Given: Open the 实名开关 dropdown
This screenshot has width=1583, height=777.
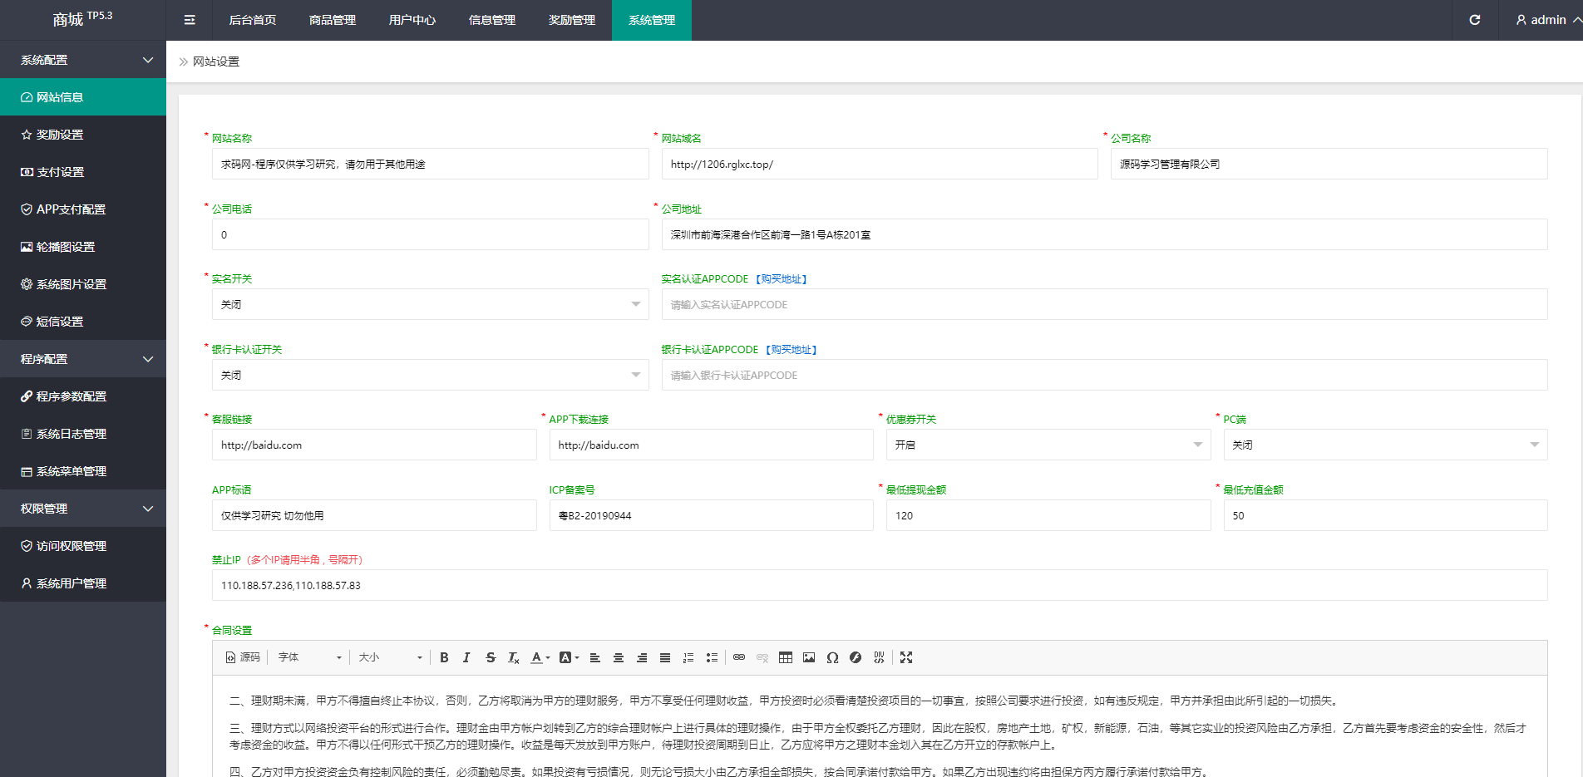Looking at the screenshot, I should (430, 304).
